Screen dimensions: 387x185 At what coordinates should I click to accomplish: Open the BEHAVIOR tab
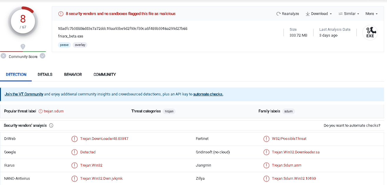point(73,75)
